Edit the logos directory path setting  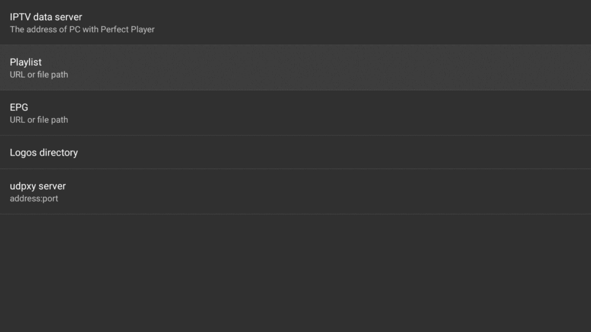pyautogui.click(x=295, y=152)
